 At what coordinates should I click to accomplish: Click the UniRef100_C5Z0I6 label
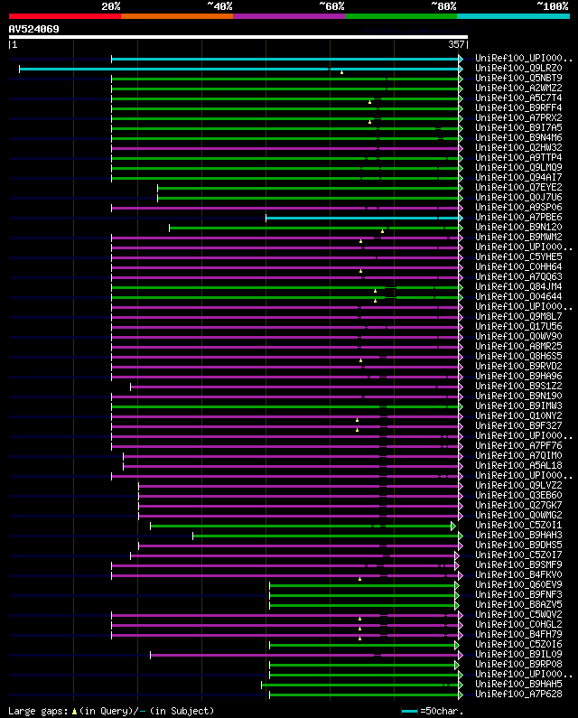(518, 645)
